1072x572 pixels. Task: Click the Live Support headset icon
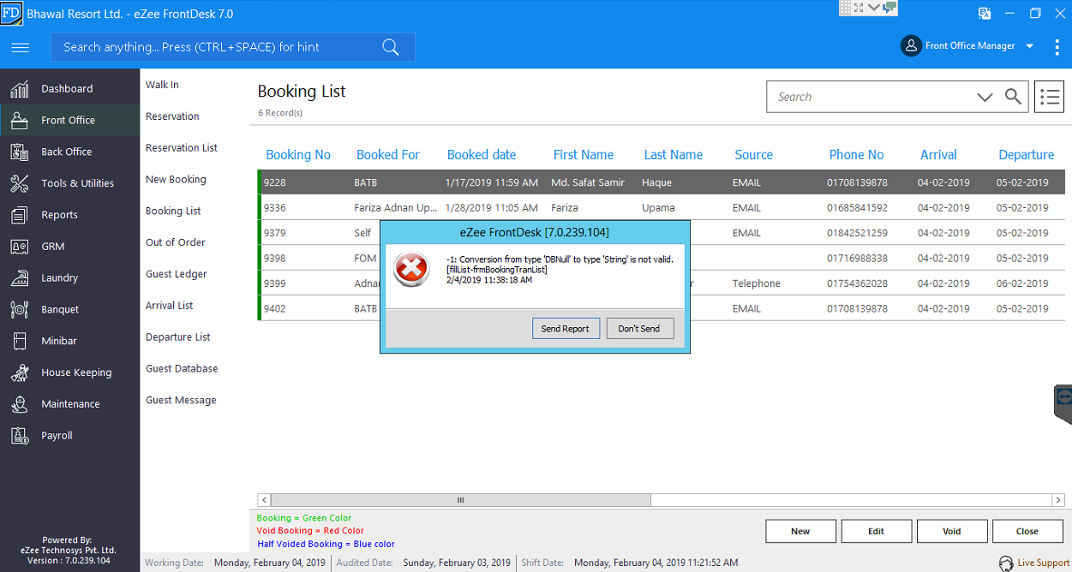coord(1006,563)
